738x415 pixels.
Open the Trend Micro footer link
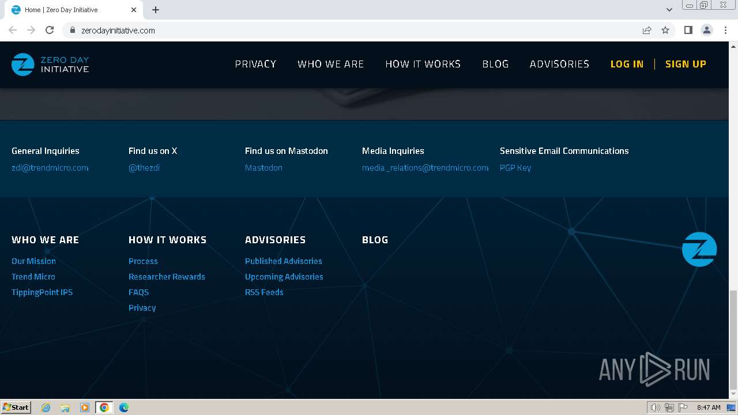pos(33,277)
